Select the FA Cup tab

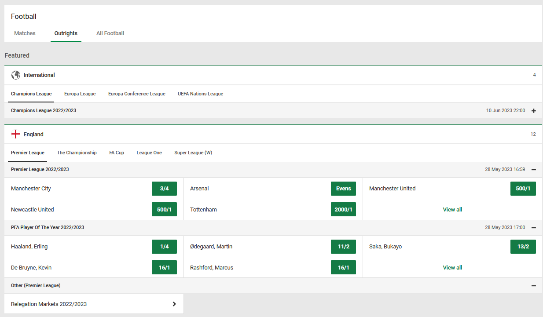pyautogui.click(x=116, y=153)
